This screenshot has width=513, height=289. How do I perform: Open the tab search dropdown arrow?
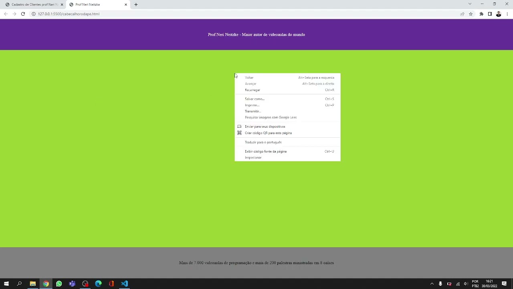(470, 4)
